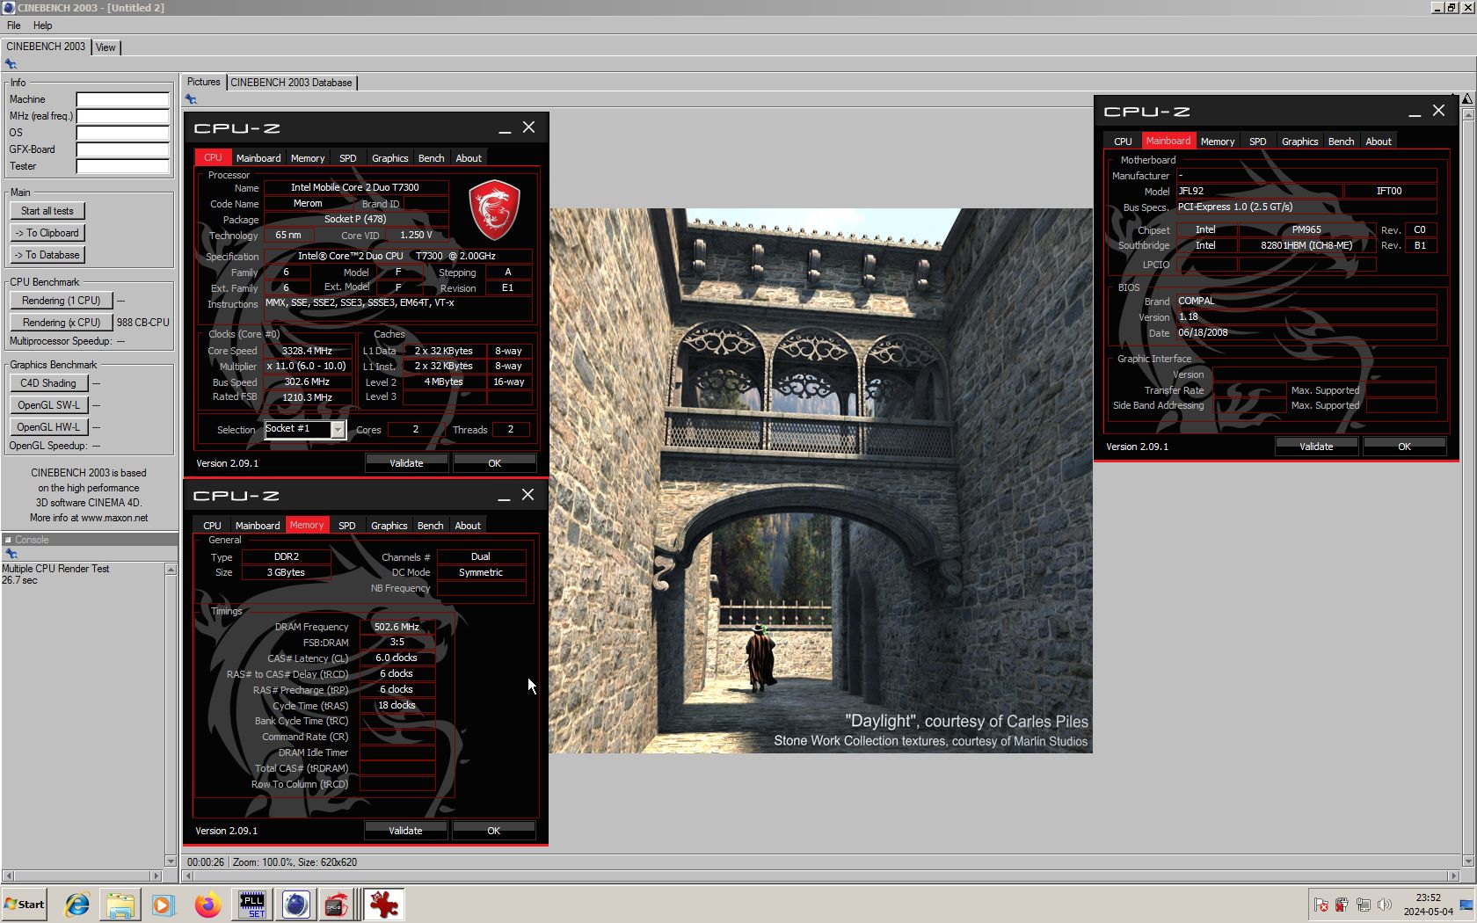The image size is (1477, 923).
Task: Click the red shield tray icon
Action: click(x=1342, y=905)
